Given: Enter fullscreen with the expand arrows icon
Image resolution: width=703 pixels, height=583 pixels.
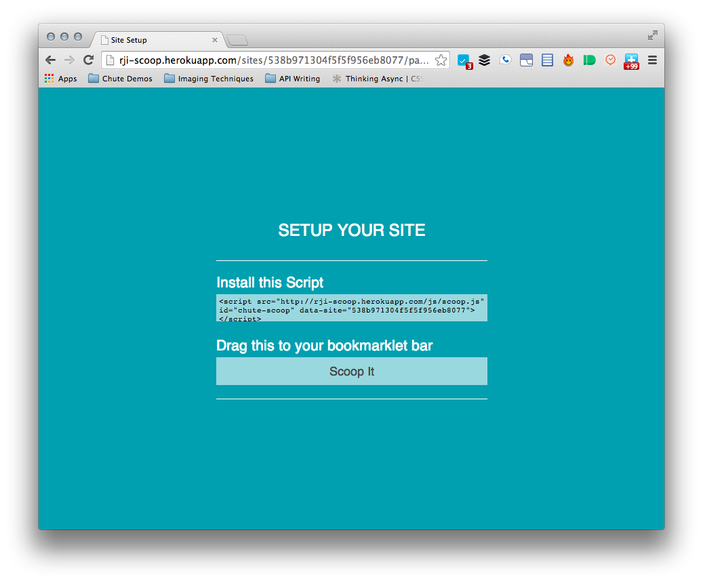Looking at the screenshot, I should pos(652,35).
